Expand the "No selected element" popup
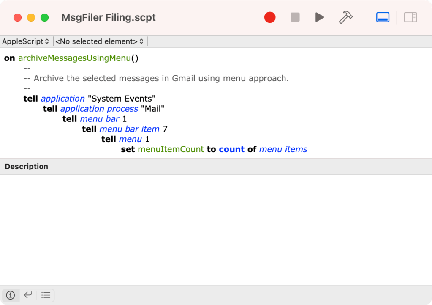432x305 pixels. click(x=100, y=41)
